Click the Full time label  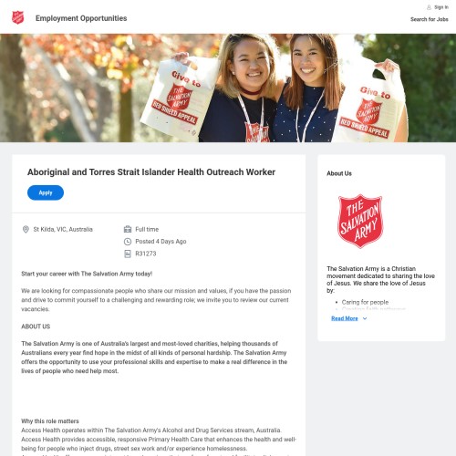147,229
